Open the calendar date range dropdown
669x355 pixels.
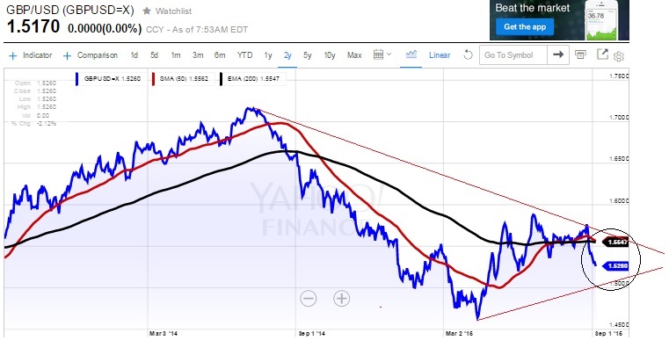click(x=382, y=54)
